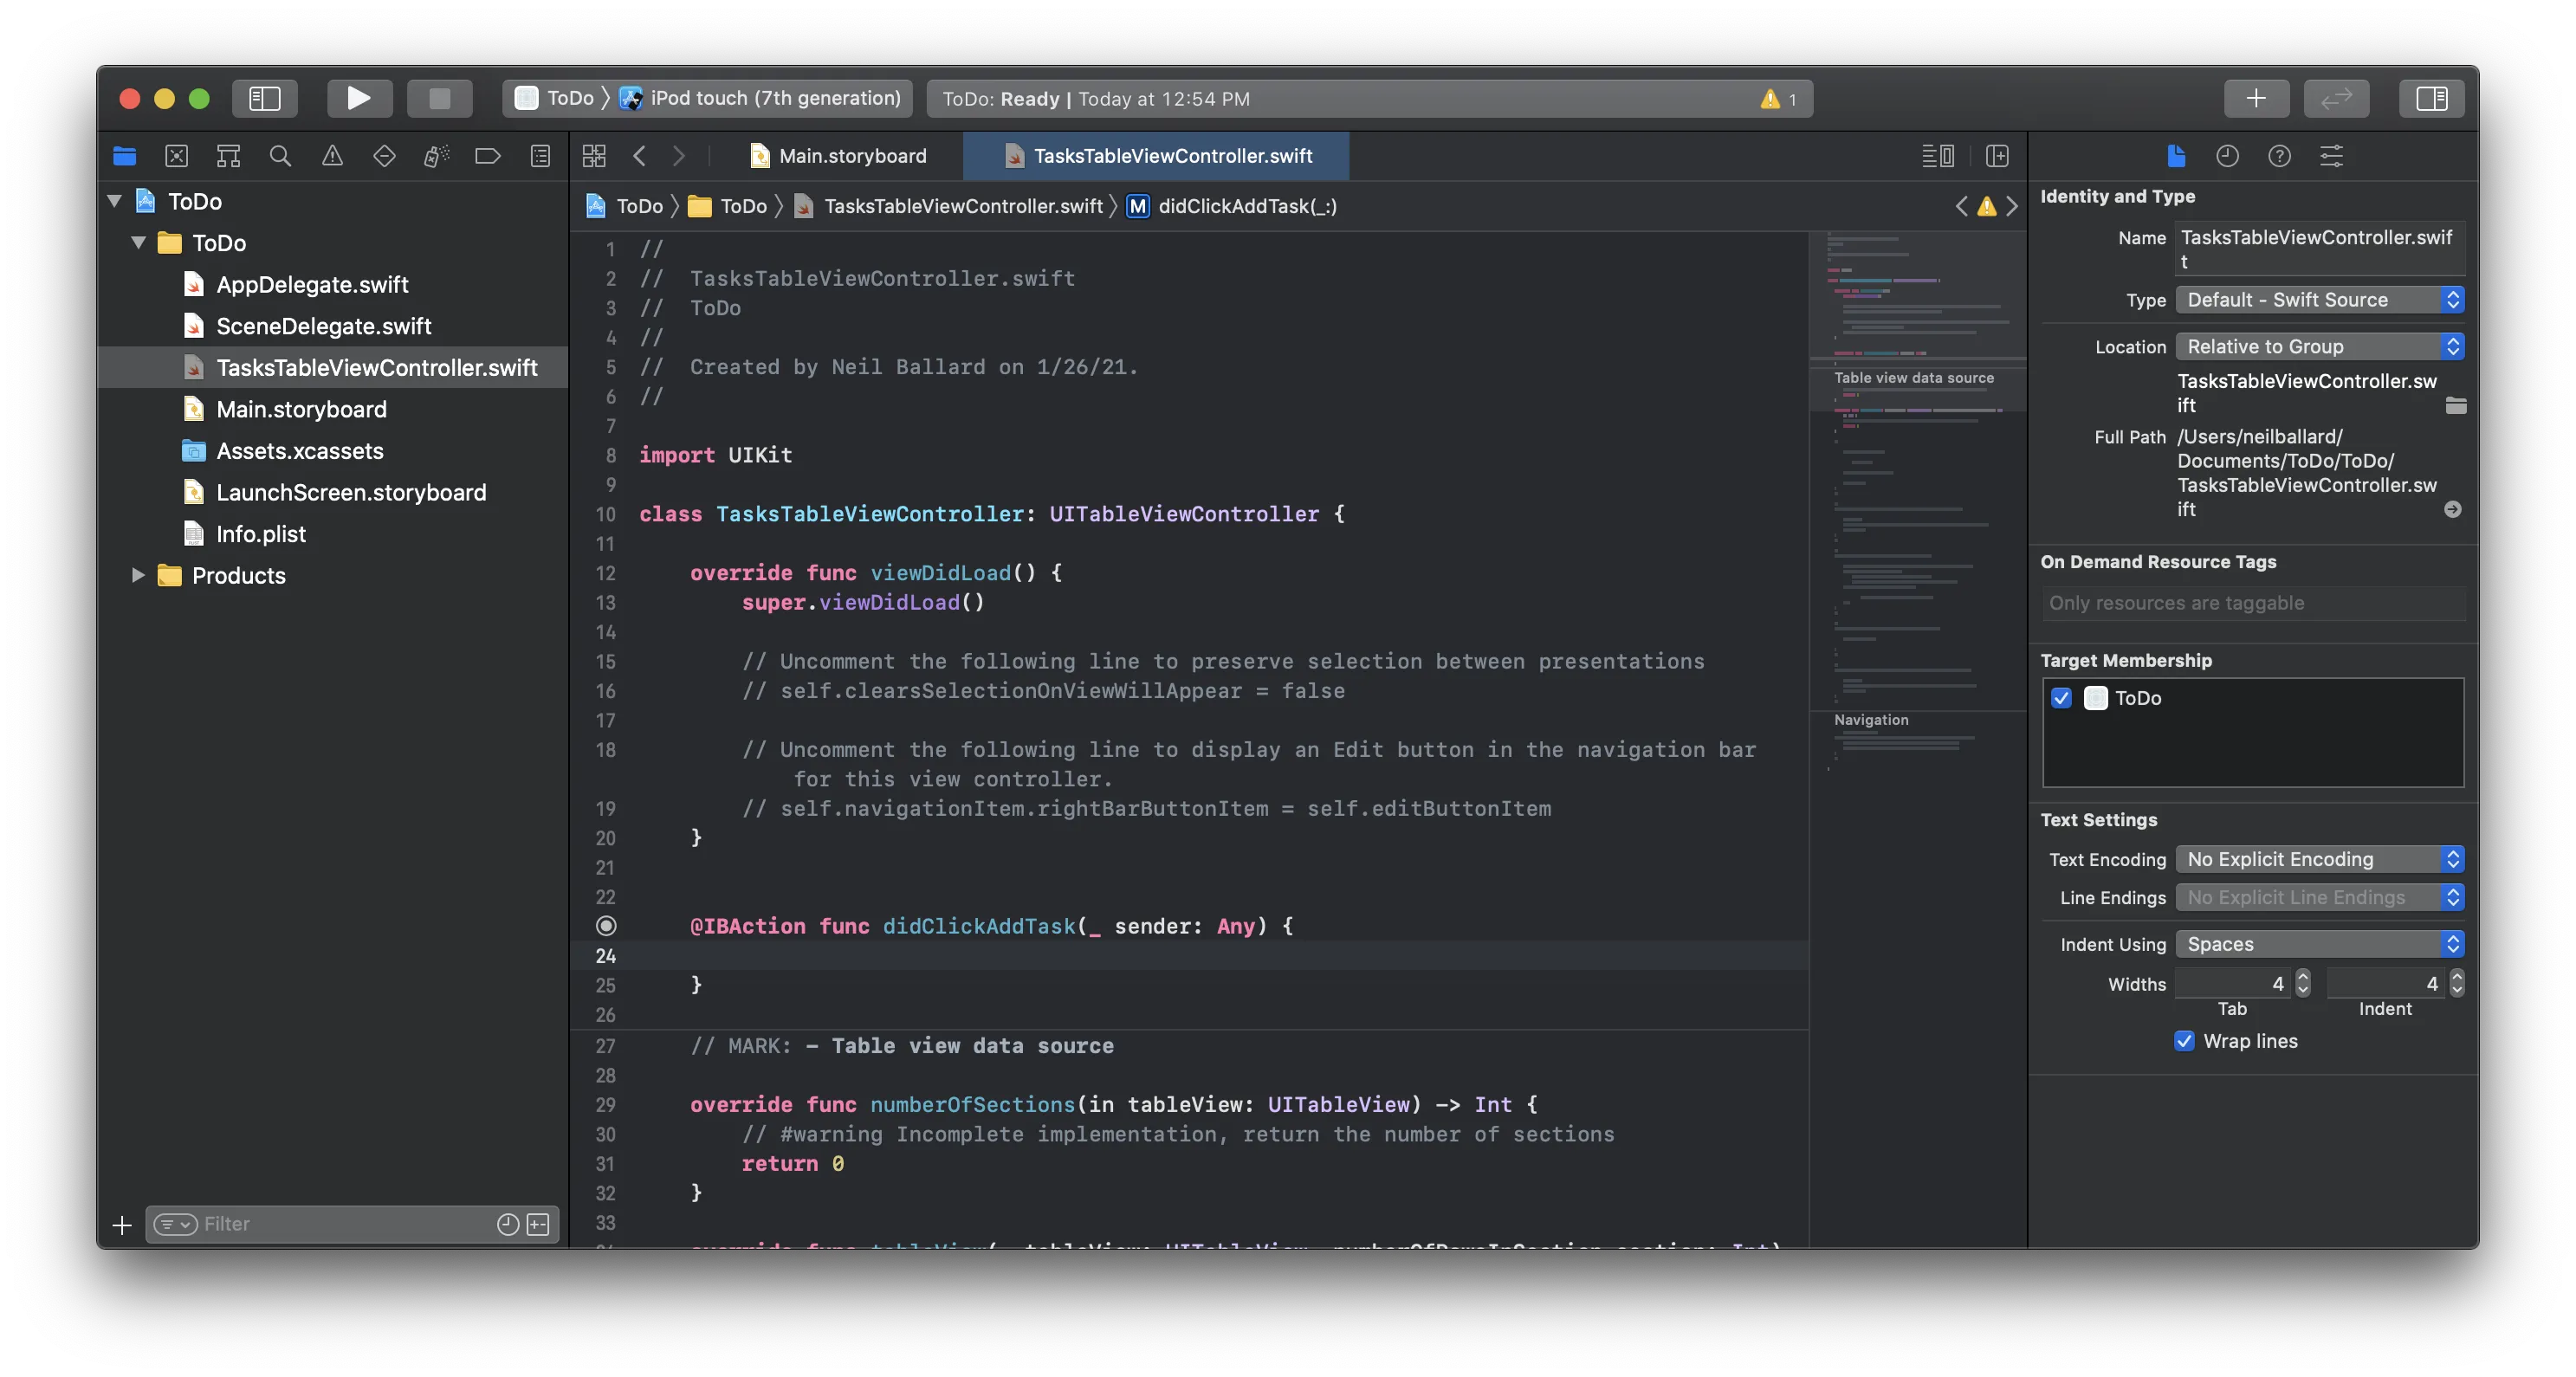Go to previous issue arrow

click(x=1961, y=206)
